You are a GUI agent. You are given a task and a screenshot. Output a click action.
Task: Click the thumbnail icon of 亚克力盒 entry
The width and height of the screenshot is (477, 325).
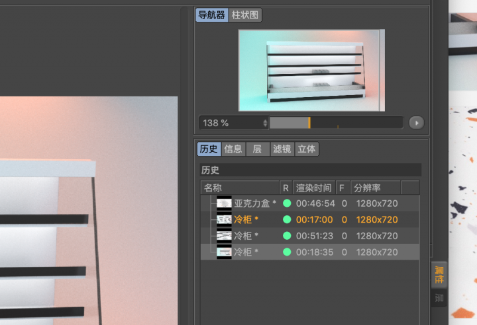(x=224, y=203)
